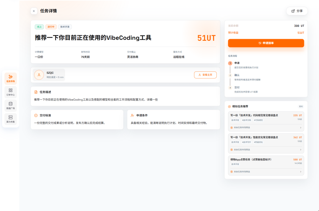This screenshot has width=319, height=211.
Task: Click the 任务描述 document icon
Action: 36,92
